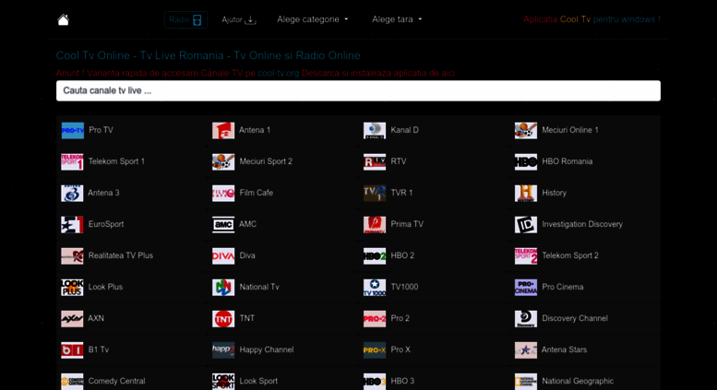Open the Investigation Discovery name link

coord(582,224)
